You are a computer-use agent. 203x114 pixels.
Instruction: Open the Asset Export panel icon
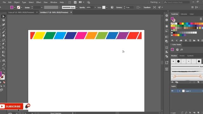coord(167,63)
